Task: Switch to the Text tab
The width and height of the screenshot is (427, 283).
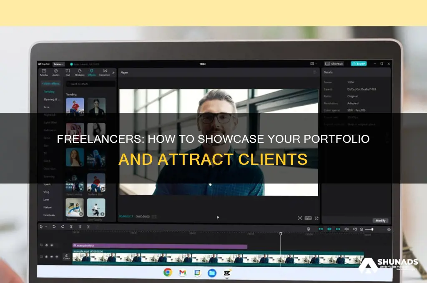Action: pos(68,72)
